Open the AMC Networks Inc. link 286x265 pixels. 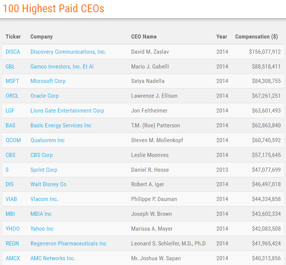pyautogui.click(x=53, y=258)
